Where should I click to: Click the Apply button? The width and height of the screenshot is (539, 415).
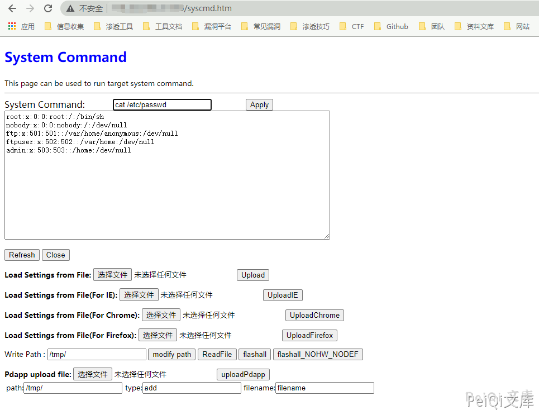click(259, 105)
